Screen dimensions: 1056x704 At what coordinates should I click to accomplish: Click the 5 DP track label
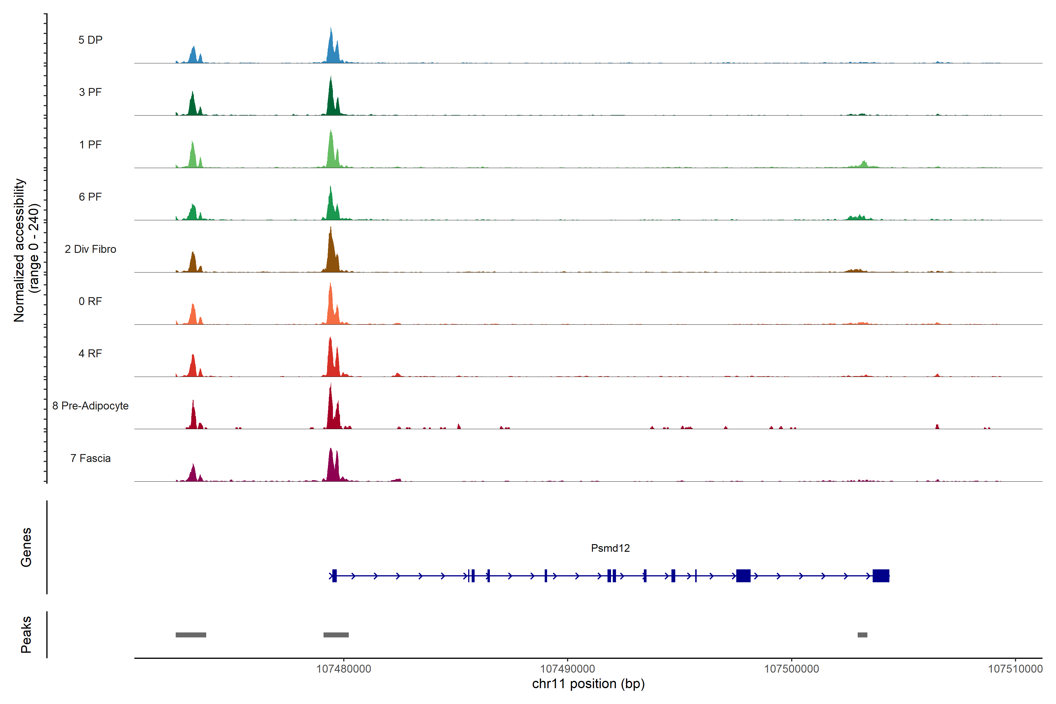pos(90,40)
